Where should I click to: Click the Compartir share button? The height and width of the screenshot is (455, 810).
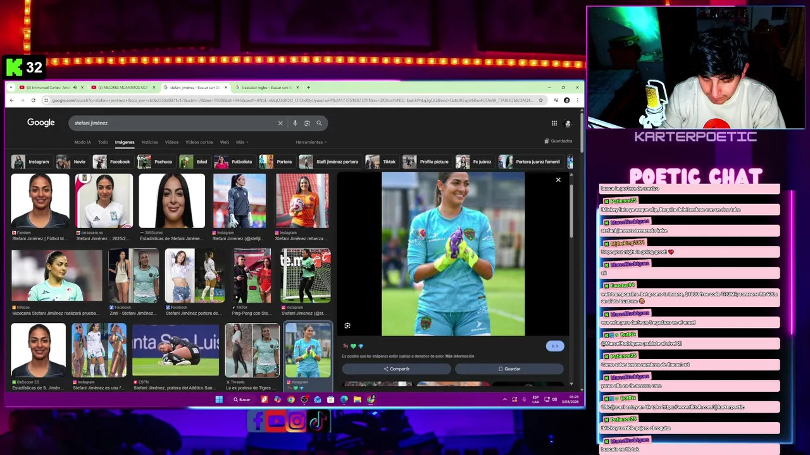[396, 368]
